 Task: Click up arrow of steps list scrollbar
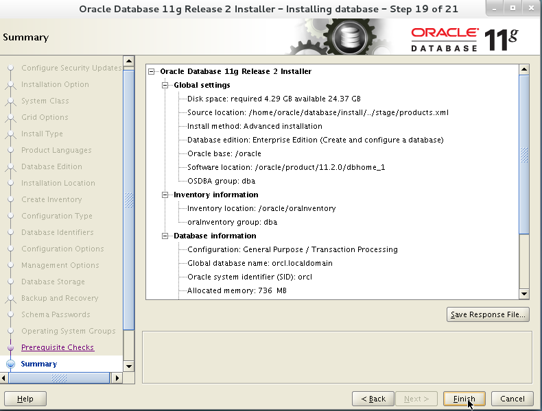pos(128,62)
